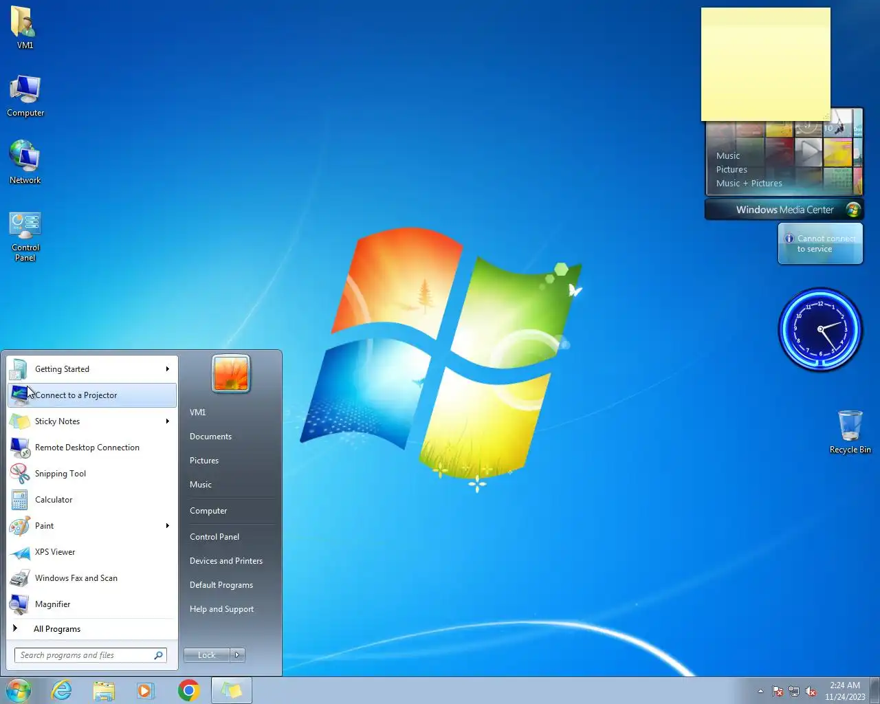The width and height of the screenshot is (880, 704).
Task: Open the Control Panel desktop icon
Action: coord(25,236)
